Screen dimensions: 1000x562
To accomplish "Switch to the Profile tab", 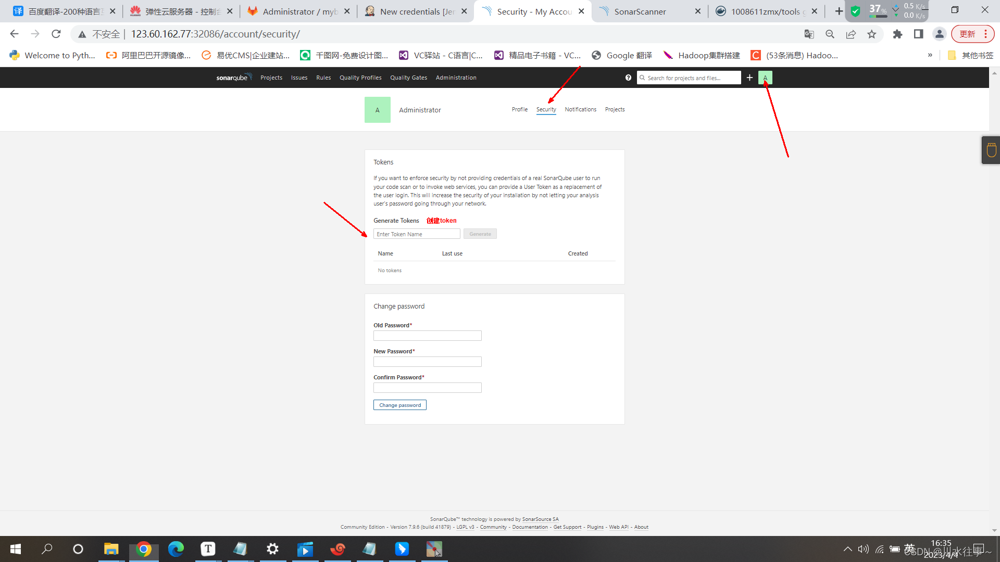I will click(519, 109).
